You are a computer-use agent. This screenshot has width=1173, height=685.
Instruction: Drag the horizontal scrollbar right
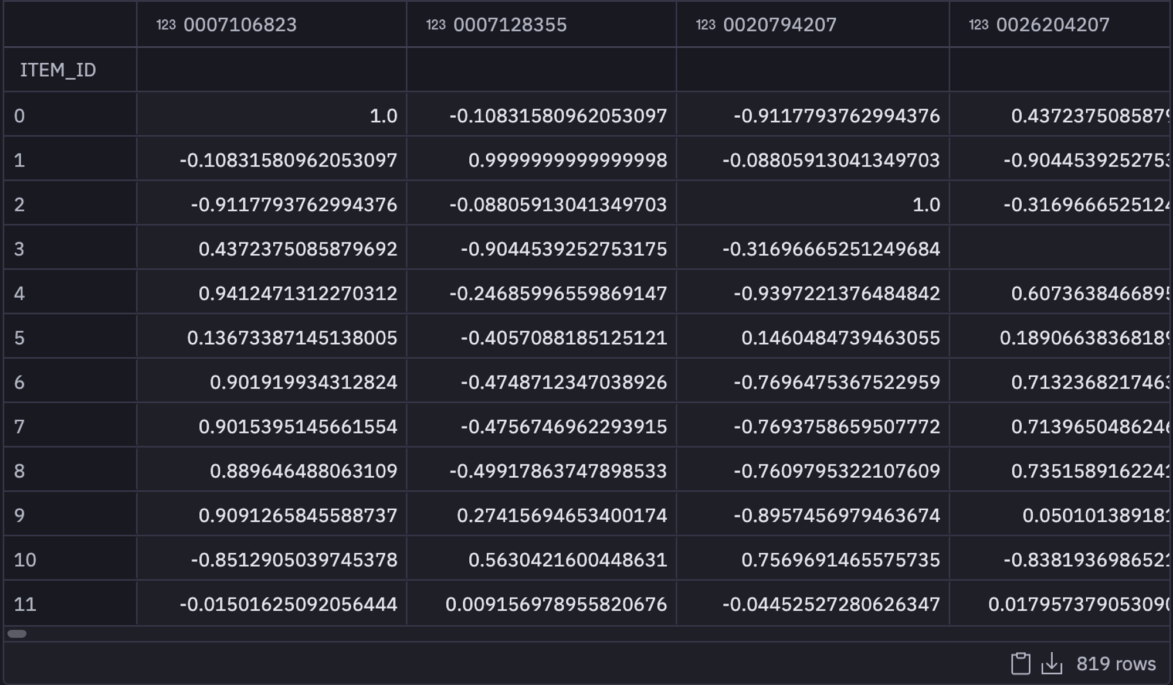[x=16, y=628]
